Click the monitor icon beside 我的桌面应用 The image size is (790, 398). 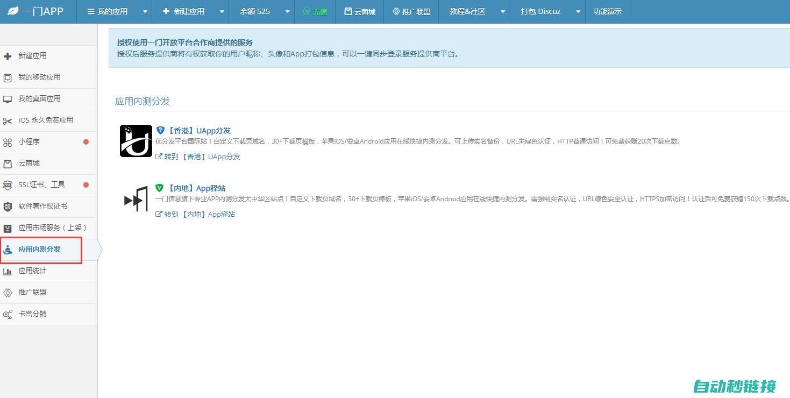8,99
